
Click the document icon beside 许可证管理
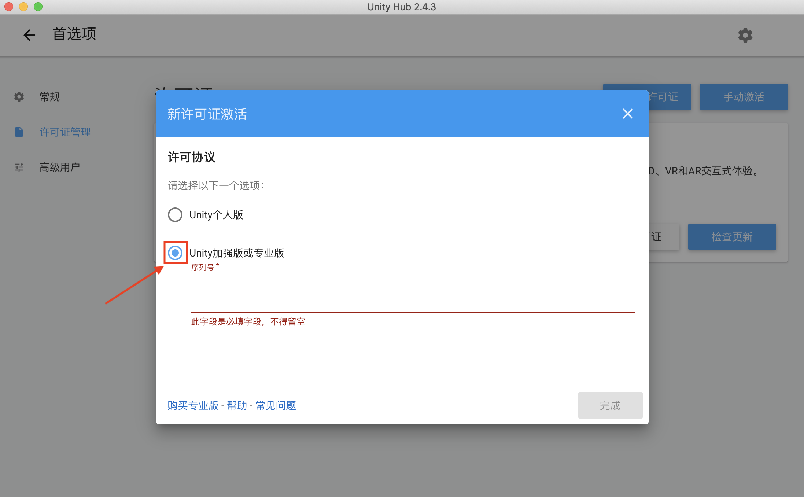(19, 132)
